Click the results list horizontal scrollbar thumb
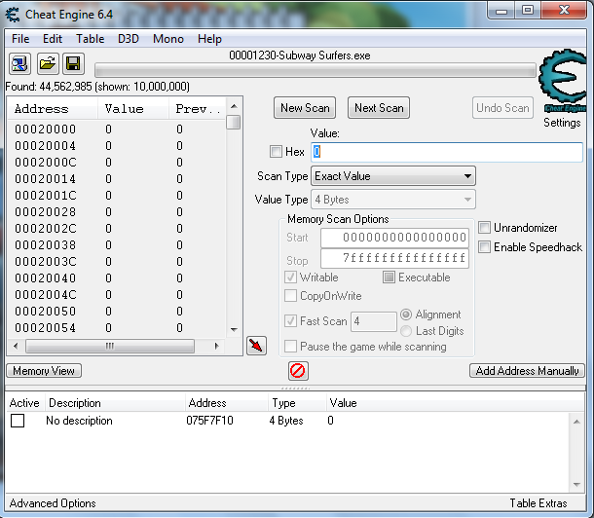 click(x=110, y=346)
